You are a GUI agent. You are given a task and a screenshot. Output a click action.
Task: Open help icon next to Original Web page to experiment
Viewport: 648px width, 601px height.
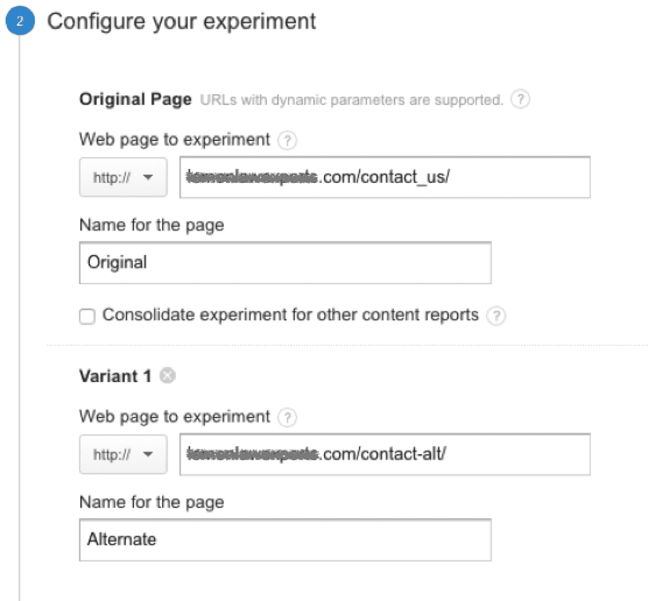point(287,140)
